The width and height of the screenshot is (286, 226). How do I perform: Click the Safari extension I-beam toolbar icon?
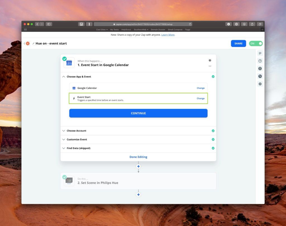[89, 24]
